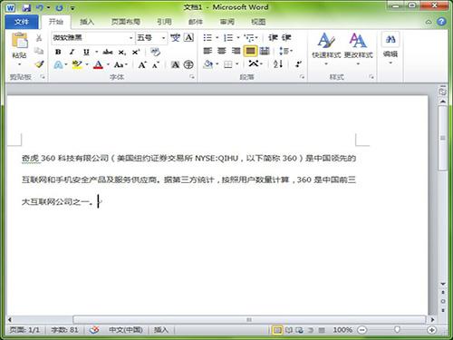Expand the Bullets list dropdown arrow

point(217,38)
